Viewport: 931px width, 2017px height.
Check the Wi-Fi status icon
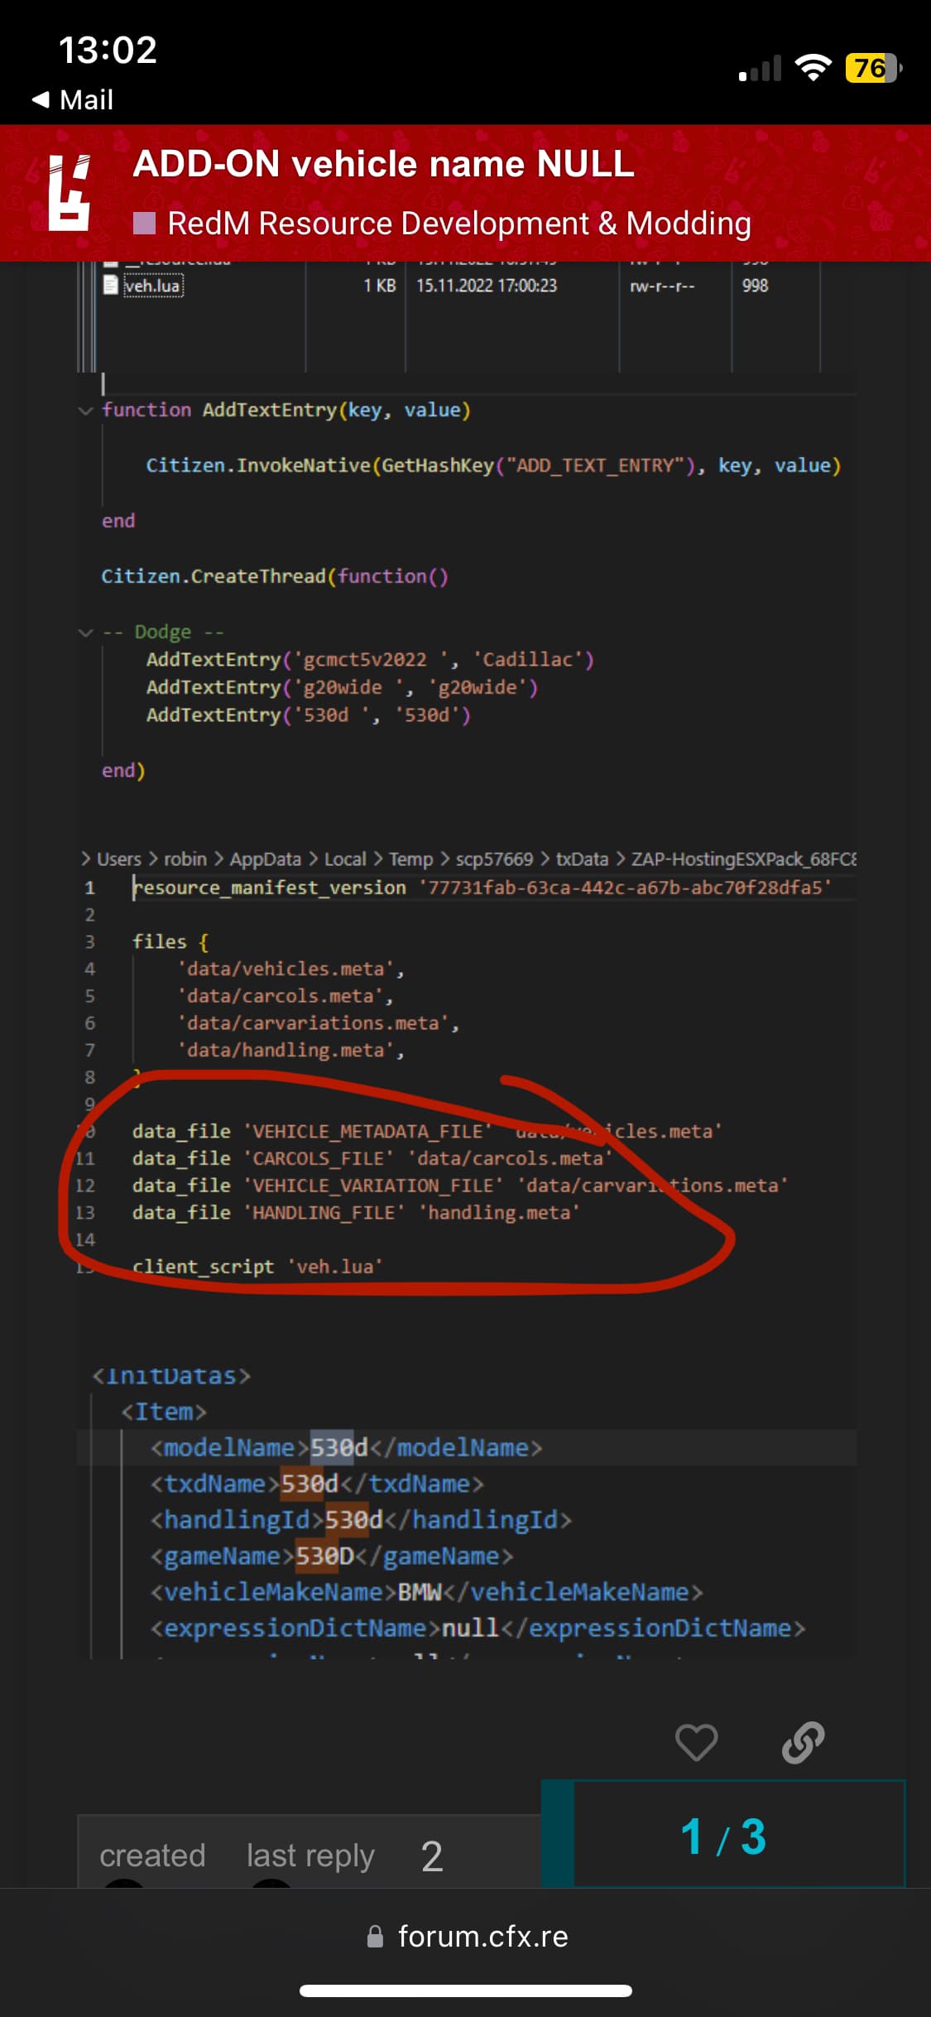pyautogui.click(x=813, y=68)
